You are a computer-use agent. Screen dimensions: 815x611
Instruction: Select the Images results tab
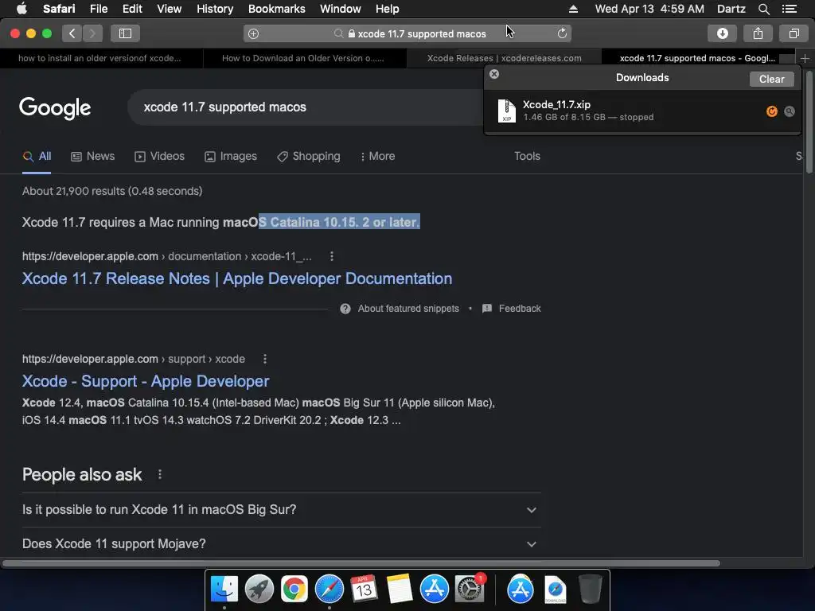pyautogui.click(x=231, y=157)
